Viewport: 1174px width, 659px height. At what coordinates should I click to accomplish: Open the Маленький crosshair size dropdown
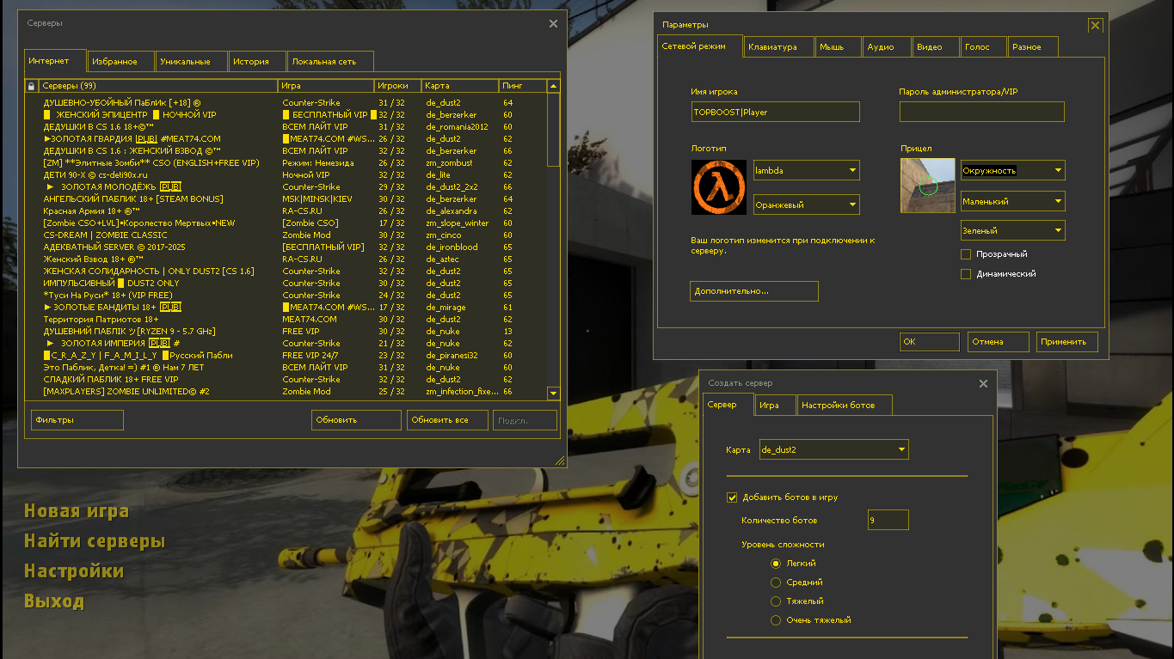point(1013,201)
